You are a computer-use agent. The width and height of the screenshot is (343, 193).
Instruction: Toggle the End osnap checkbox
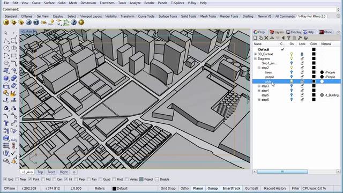click(x=5, y=179)
